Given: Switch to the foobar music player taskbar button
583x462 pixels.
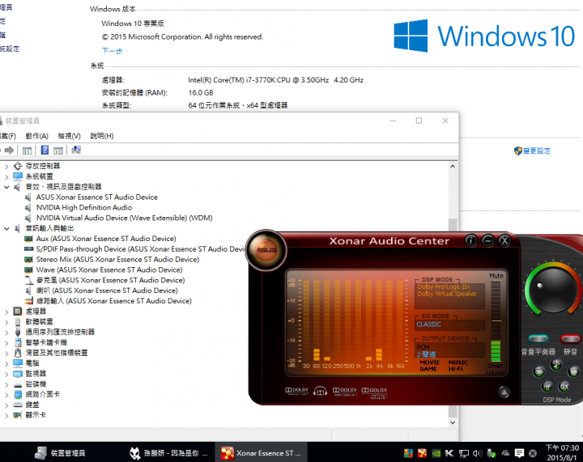Looking at the screenshot, I should pos(168,453).
